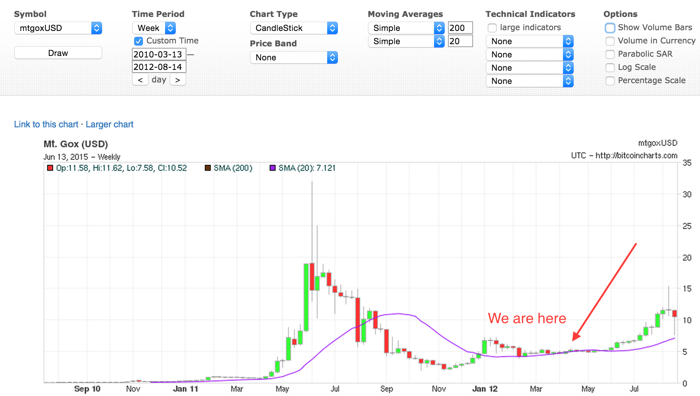
Task: Open the Link to this chart link
Action: [46, 124]
